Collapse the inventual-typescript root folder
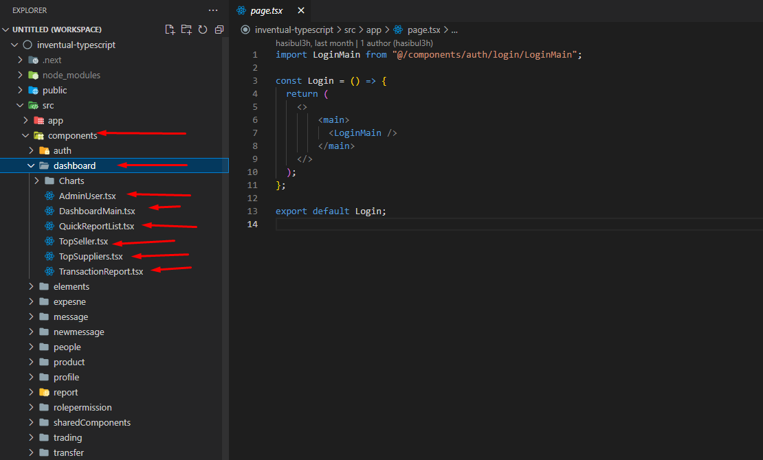The height and width of the screenshot is (460, 763). [x=14, y=45]
